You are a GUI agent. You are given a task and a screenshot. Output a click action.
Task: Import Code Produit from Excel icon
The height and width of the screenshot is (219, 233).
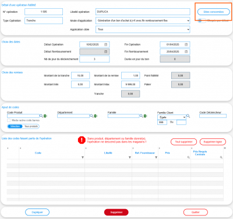pos(45,116)
